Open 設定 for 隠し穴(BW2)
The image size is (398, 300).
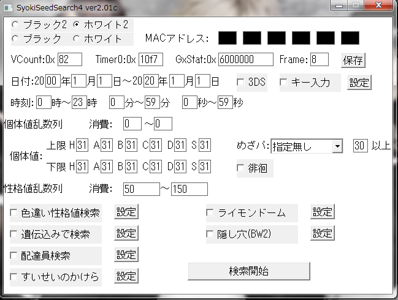coord(323,233)
